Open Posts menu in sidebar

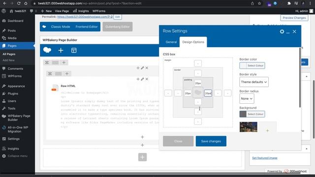tap(11, 30)
